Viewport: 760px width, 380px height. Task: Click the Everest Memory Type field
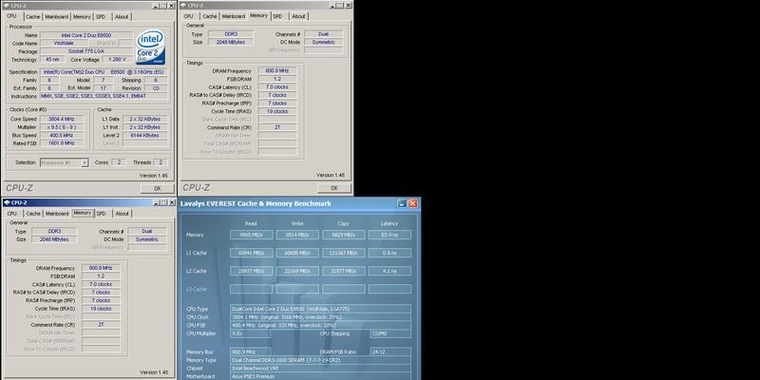pos(321,360)
